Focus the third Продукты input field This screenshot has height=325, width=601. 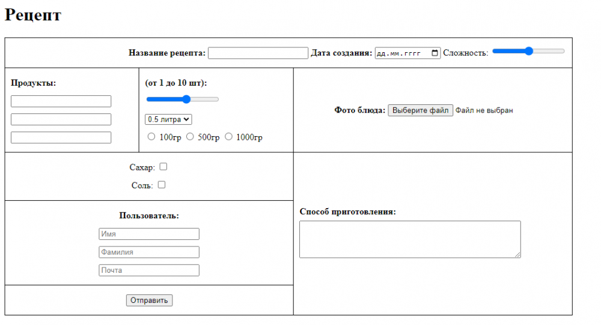pos(61,137)
